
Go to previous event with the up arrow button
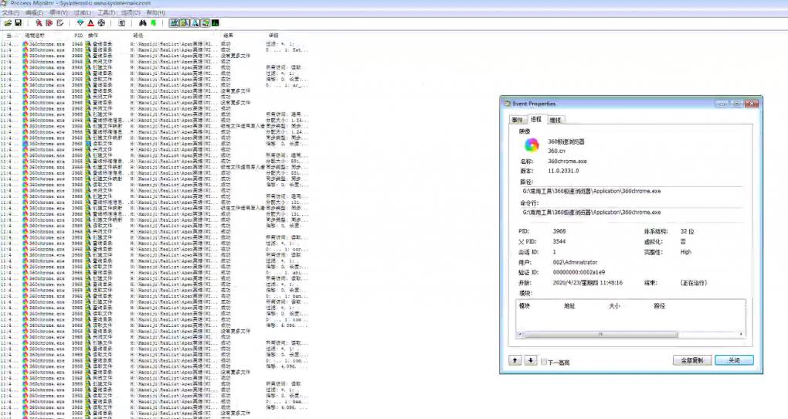tap(515, 360)
